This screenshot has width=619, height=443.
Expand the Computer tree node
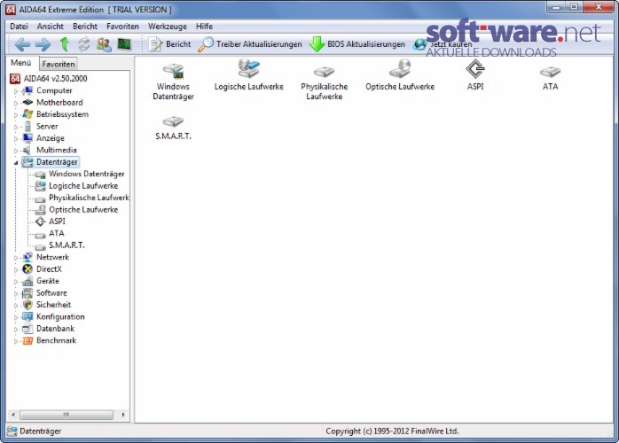16,91
